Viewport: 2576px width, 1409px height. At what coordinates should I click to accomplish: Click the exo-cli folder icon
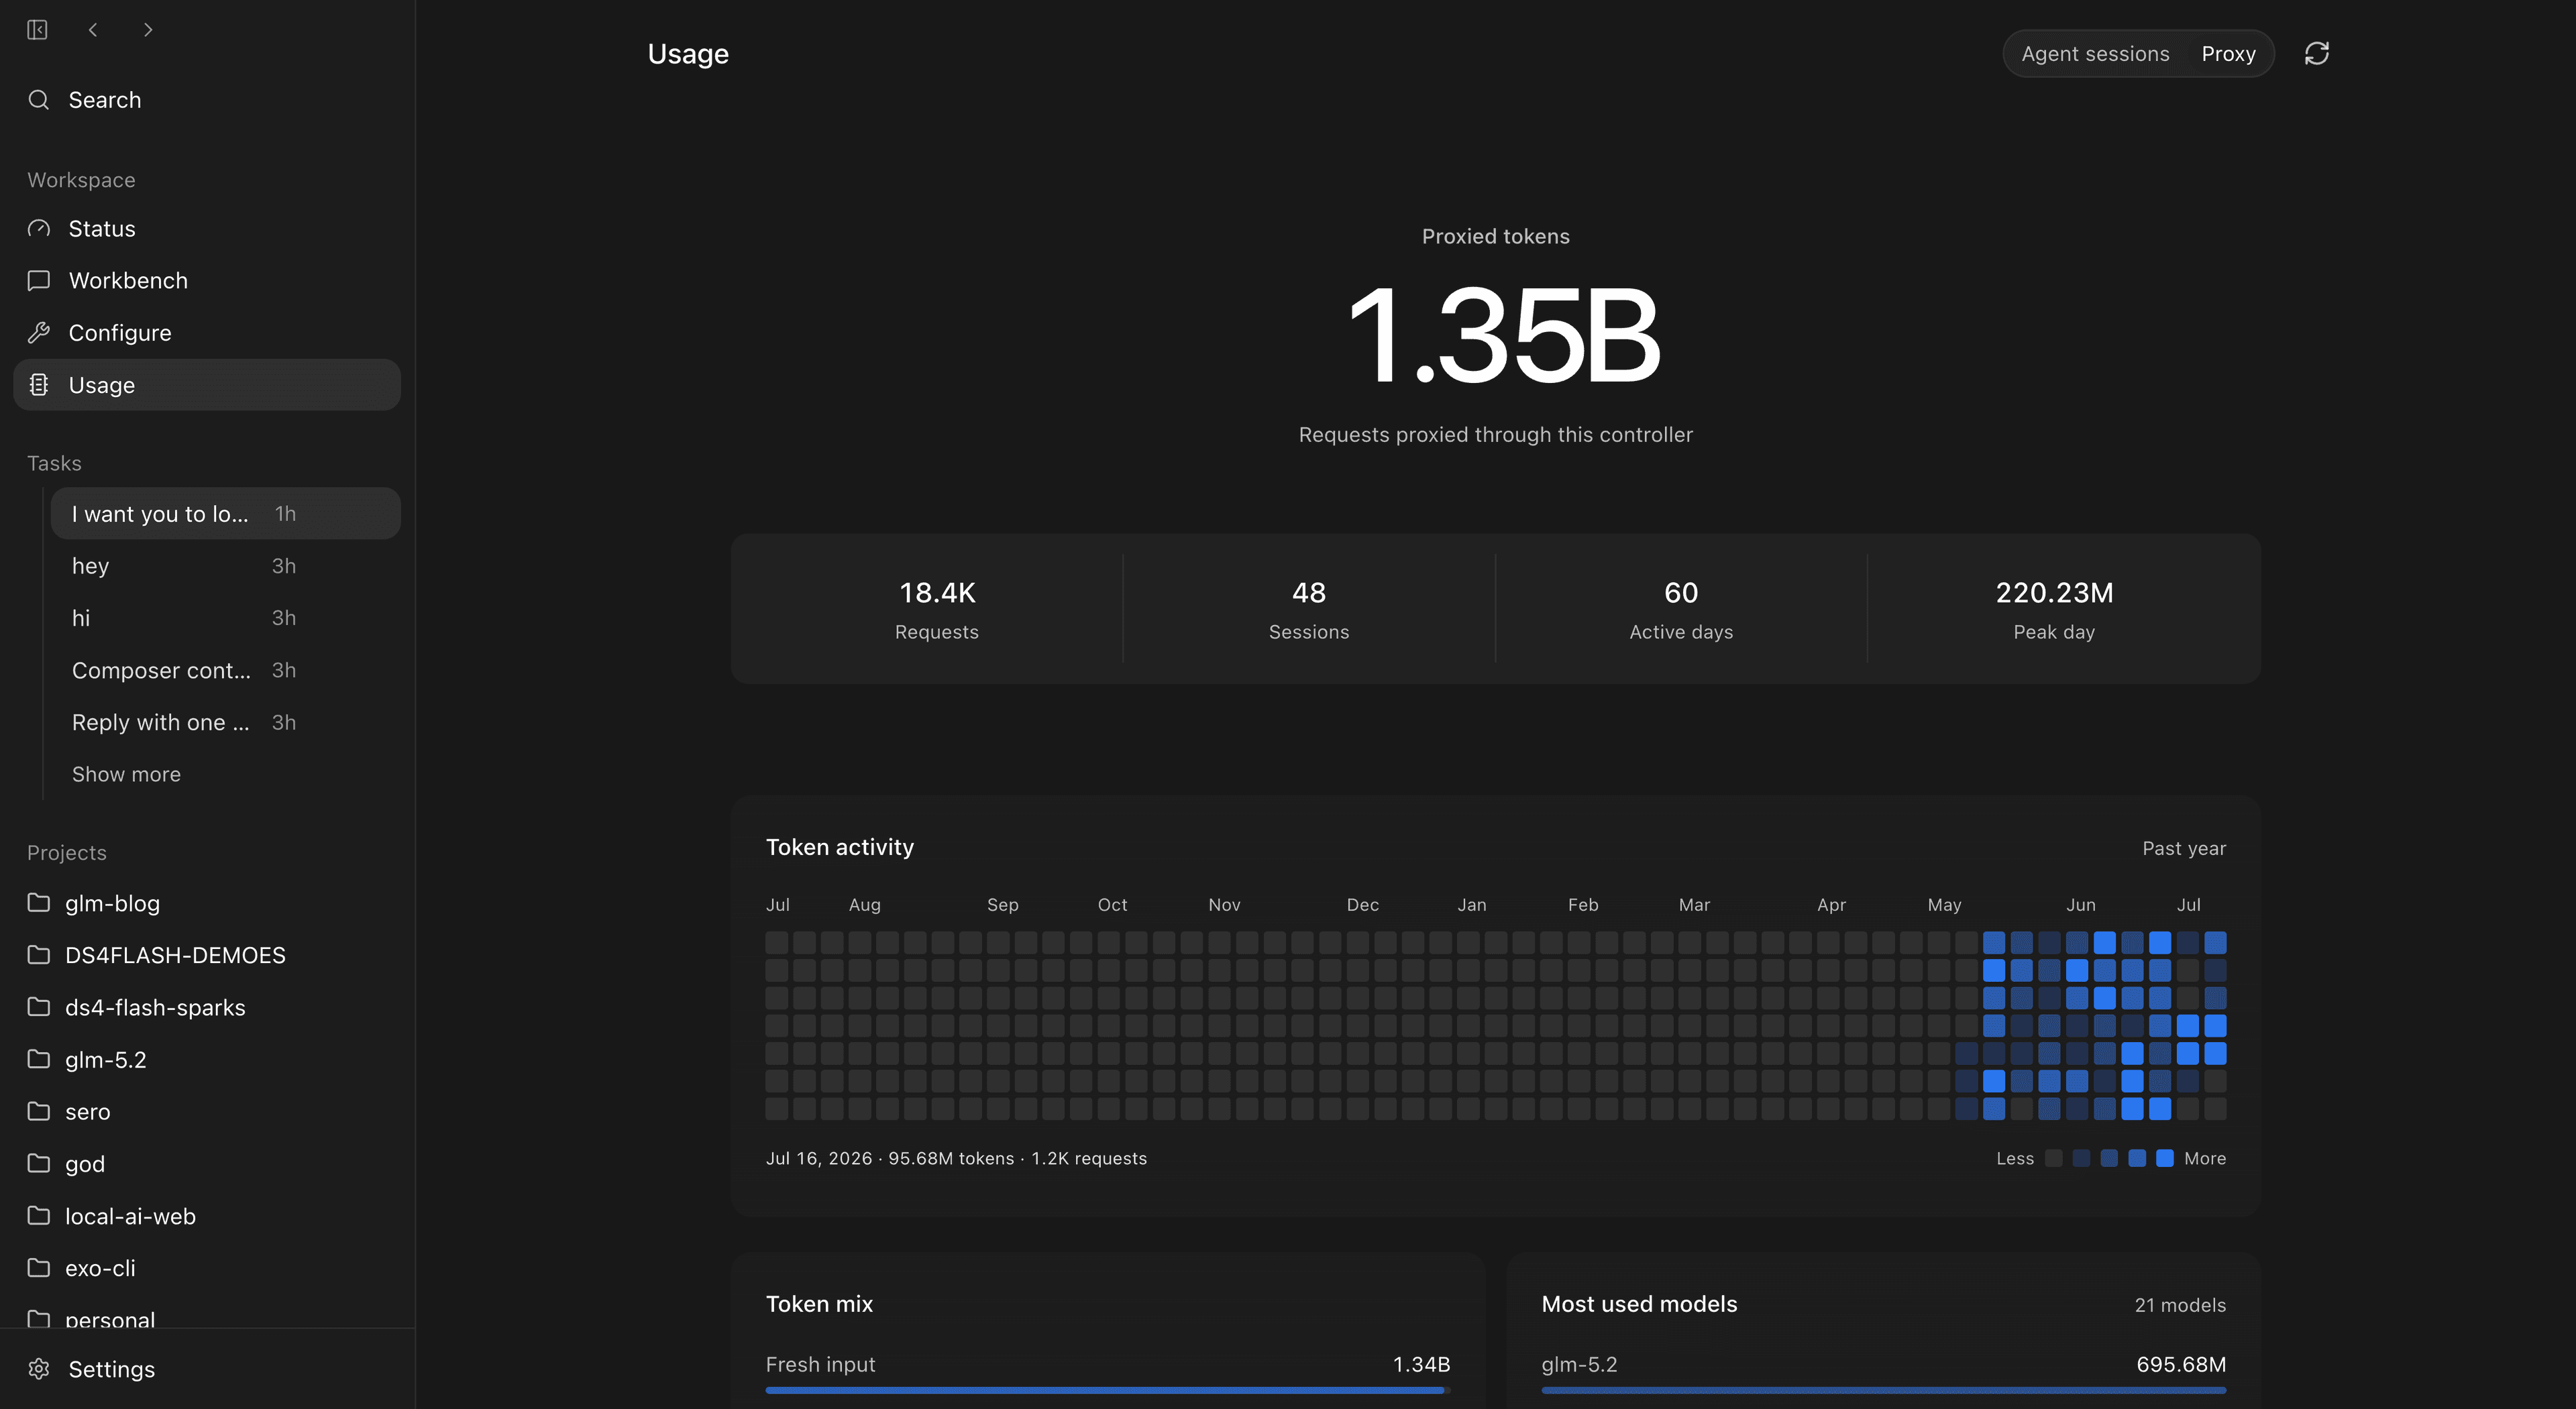click(38, 1268)
